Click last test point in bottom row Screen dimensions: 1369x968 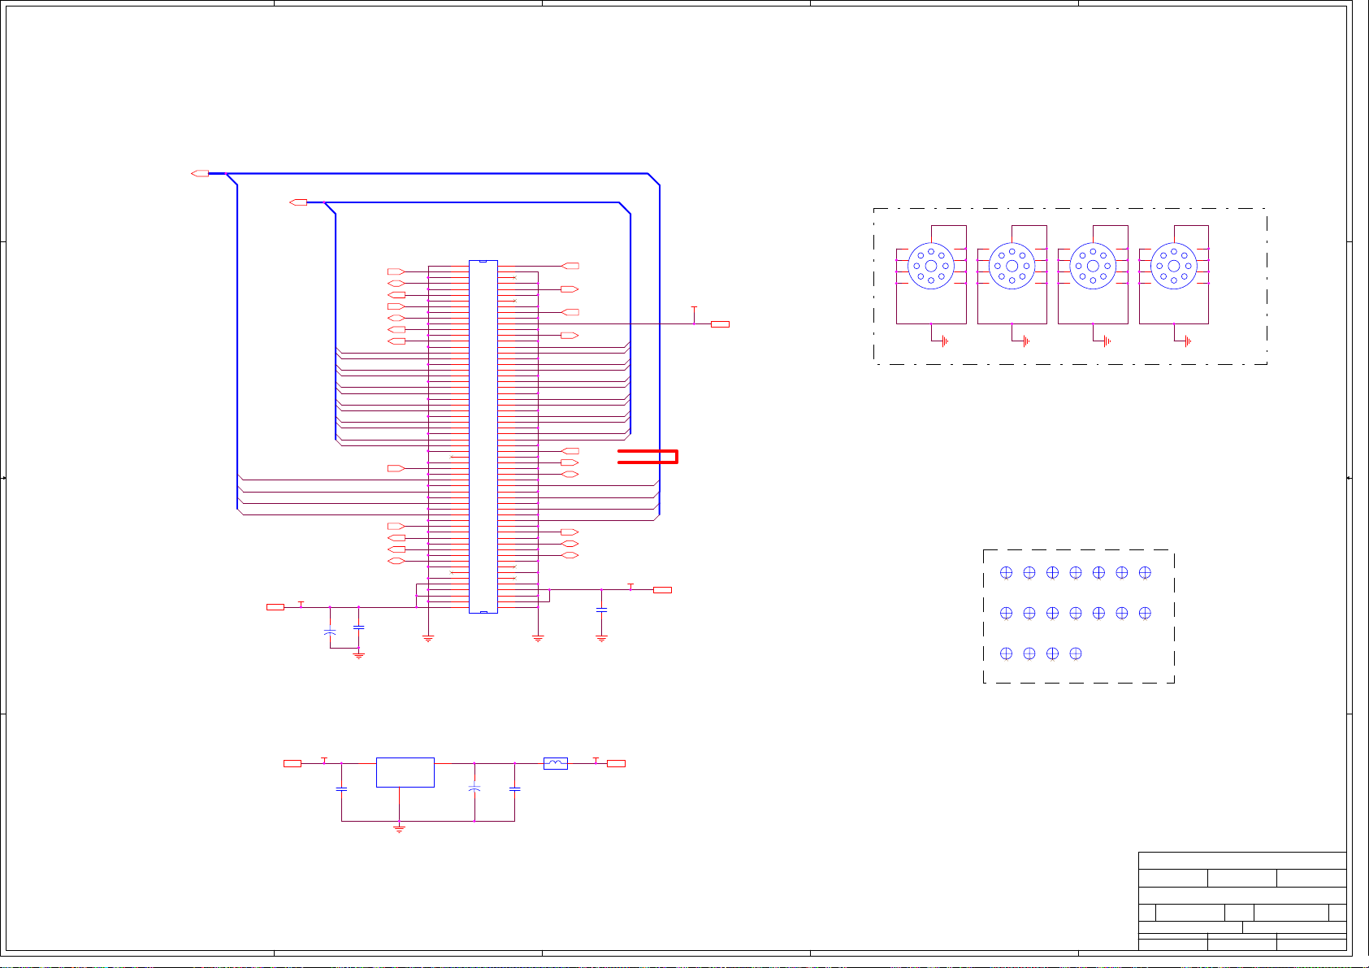coord(1076,653)
